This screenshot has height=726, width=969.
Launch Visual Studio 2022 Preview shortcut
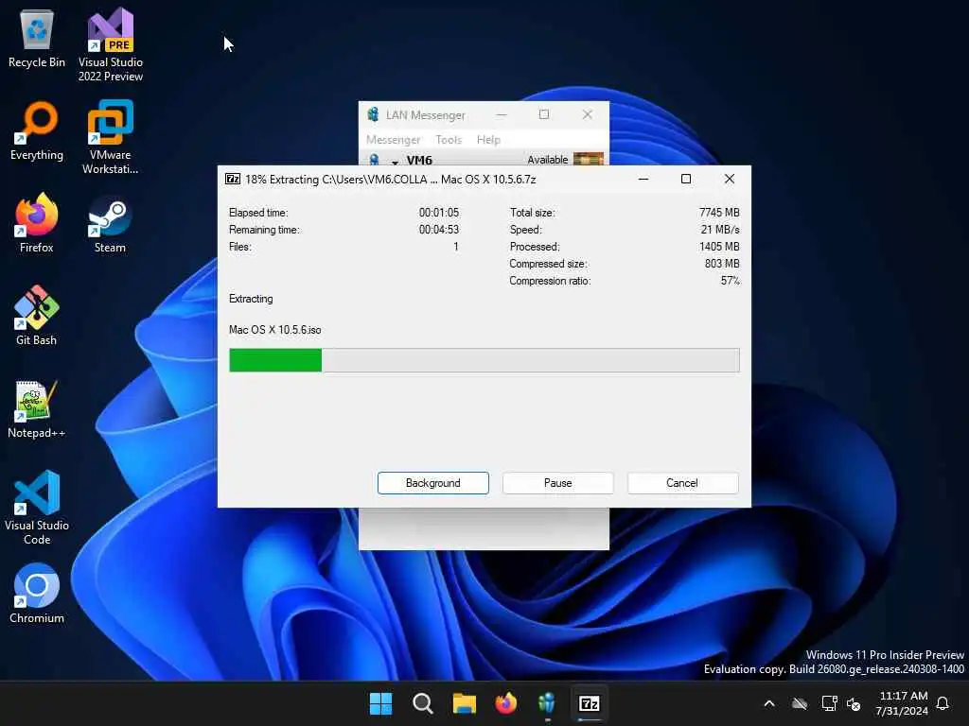[111, 44]
